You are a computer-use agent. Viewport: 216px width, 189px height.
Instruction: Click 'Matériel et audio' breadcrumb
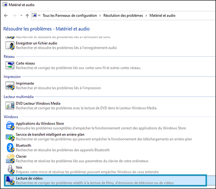coord(162,15)
